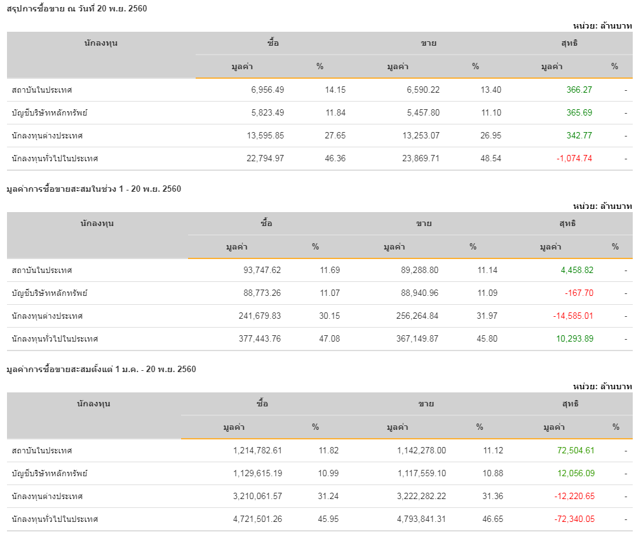Select the red -1,074.74 net value

[574, 159]
